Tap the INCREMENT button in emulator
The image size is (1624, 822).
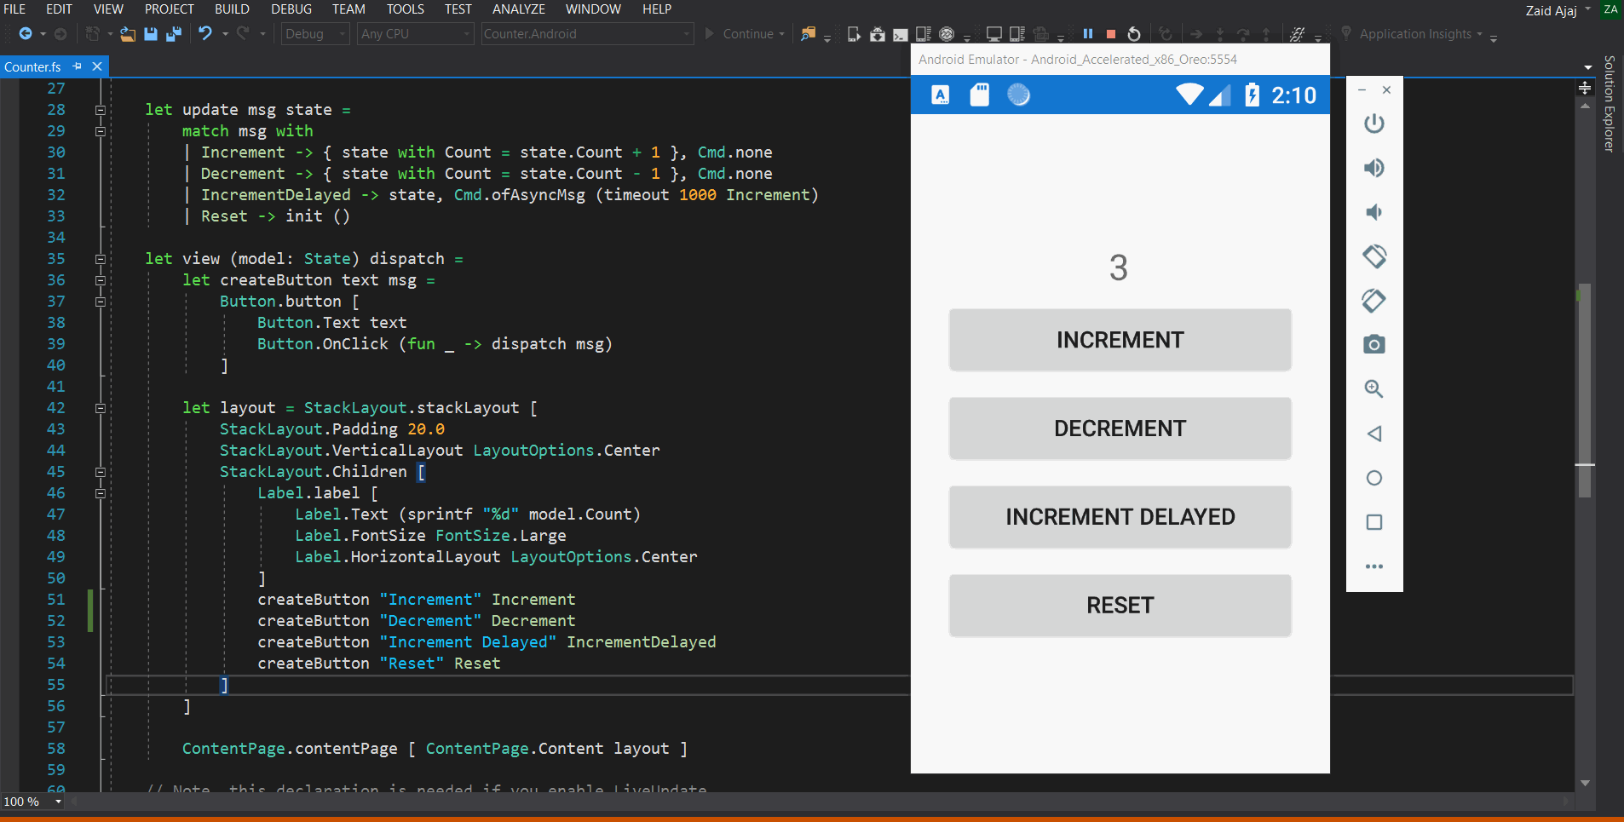pos(1120,340)
